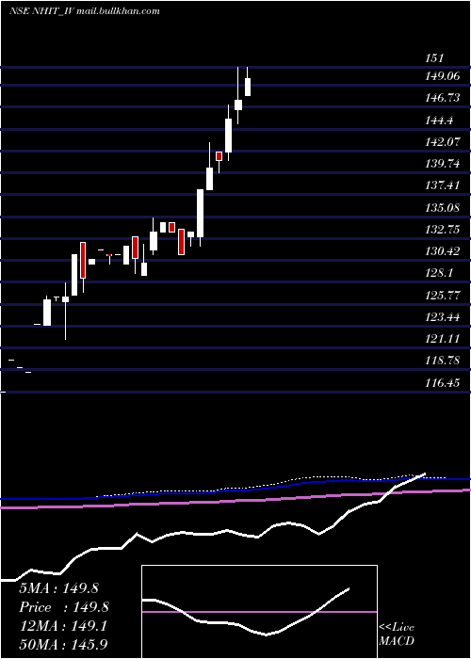Click the 5MA : 149.8 readout
Screen dimensions: 471x659
[x=58, y=588]
